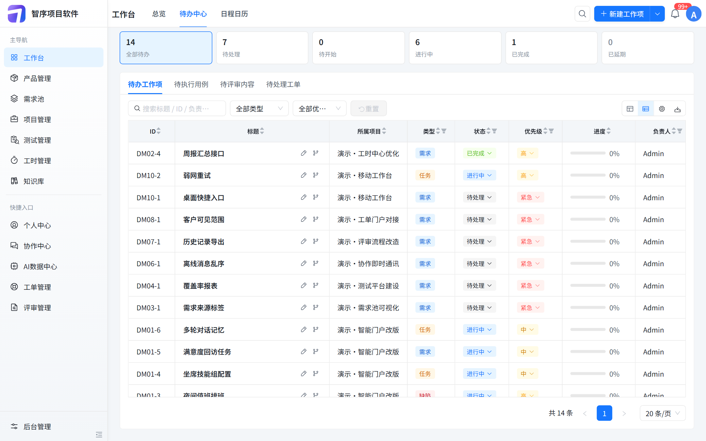Switch to card layout view icon
The image size is (706, 441).
[x=630, y=109]
